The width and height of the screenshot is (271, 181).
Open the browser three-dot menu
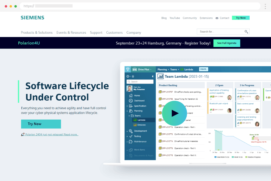tap(265, 6)
